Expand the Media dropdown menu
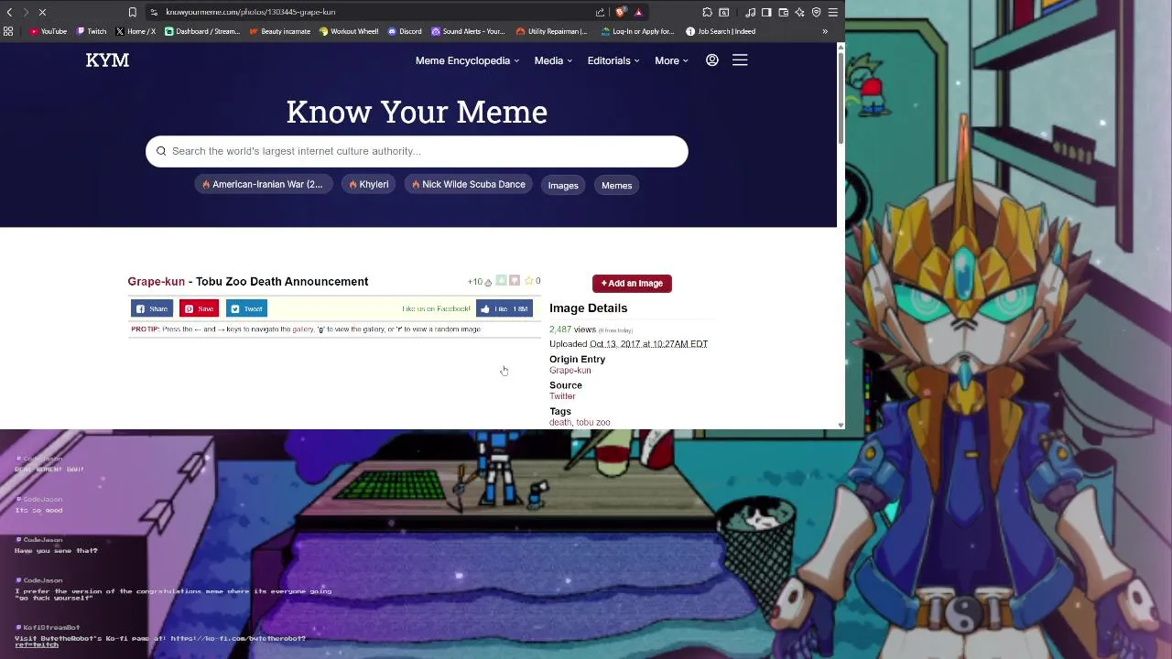The image size is (1172, 659). tap(553, 60)
